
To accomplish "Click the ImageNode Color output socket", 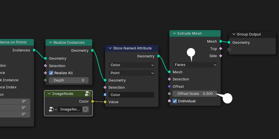I will coord(92,101).
